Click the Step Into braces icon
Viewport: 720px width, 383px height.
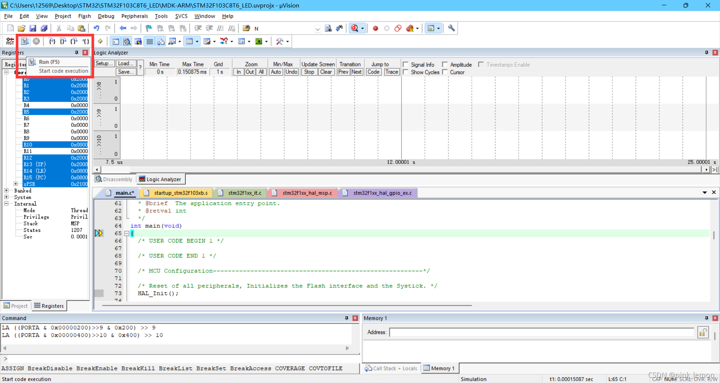[x=52, y=41]
